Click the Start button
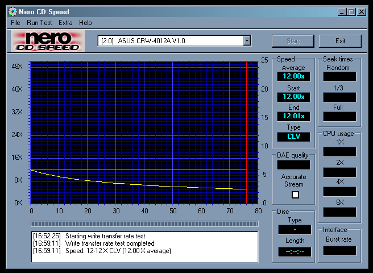Image resolution: width=373 pixels, height=273 pixels. click(293, 41)
